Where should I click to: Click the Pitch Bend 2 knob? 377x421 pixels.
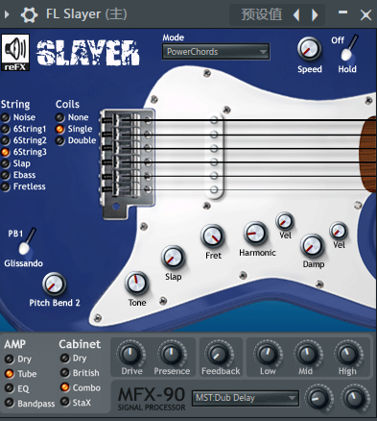point(54,284)
